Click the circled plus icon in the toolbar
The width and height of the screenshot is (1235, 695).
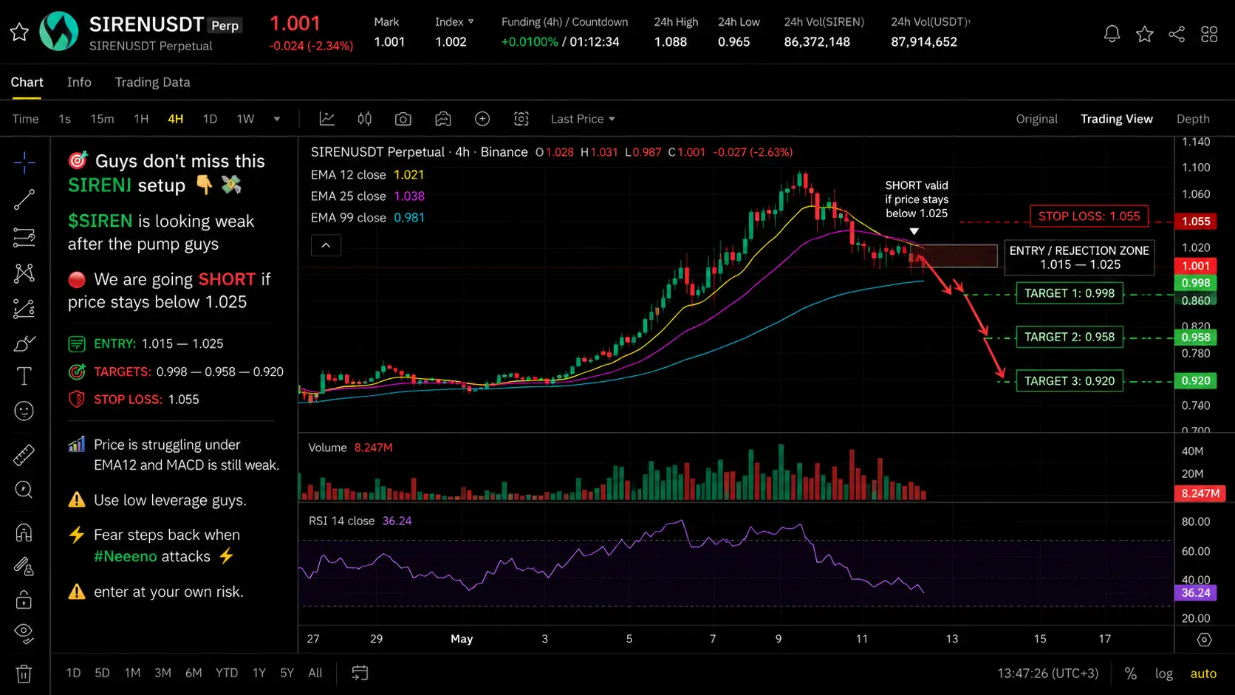pos(482,119)
